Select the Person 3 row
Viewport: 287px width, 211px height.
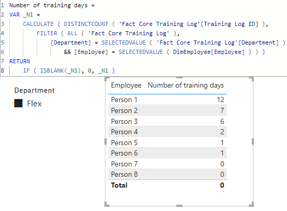pyautogui.click(x=168, y=121)
